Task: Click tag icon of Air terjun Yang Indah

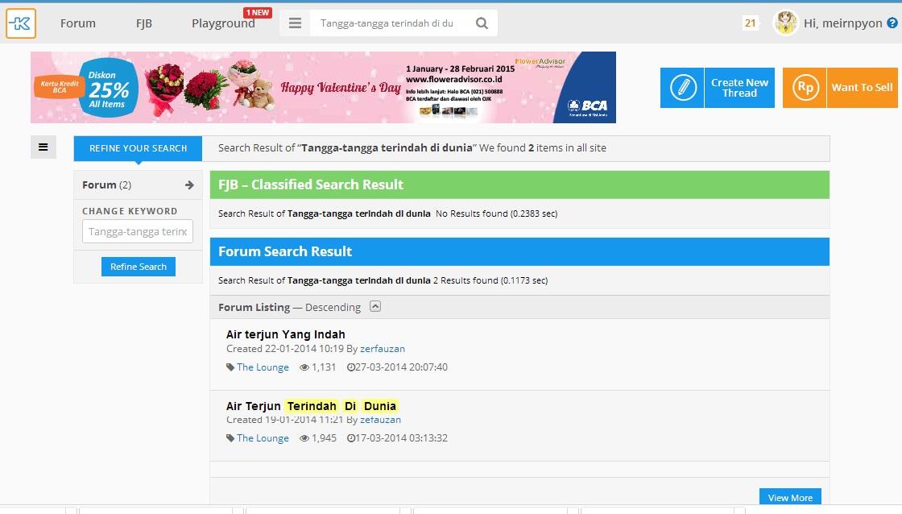Action: point(230,367)
